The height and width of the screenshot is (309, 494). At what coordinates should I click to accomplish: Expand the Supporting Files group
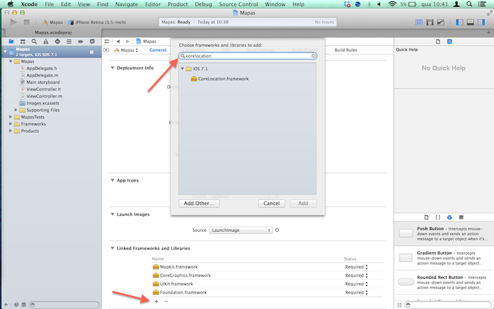click(x=16, y=110)
